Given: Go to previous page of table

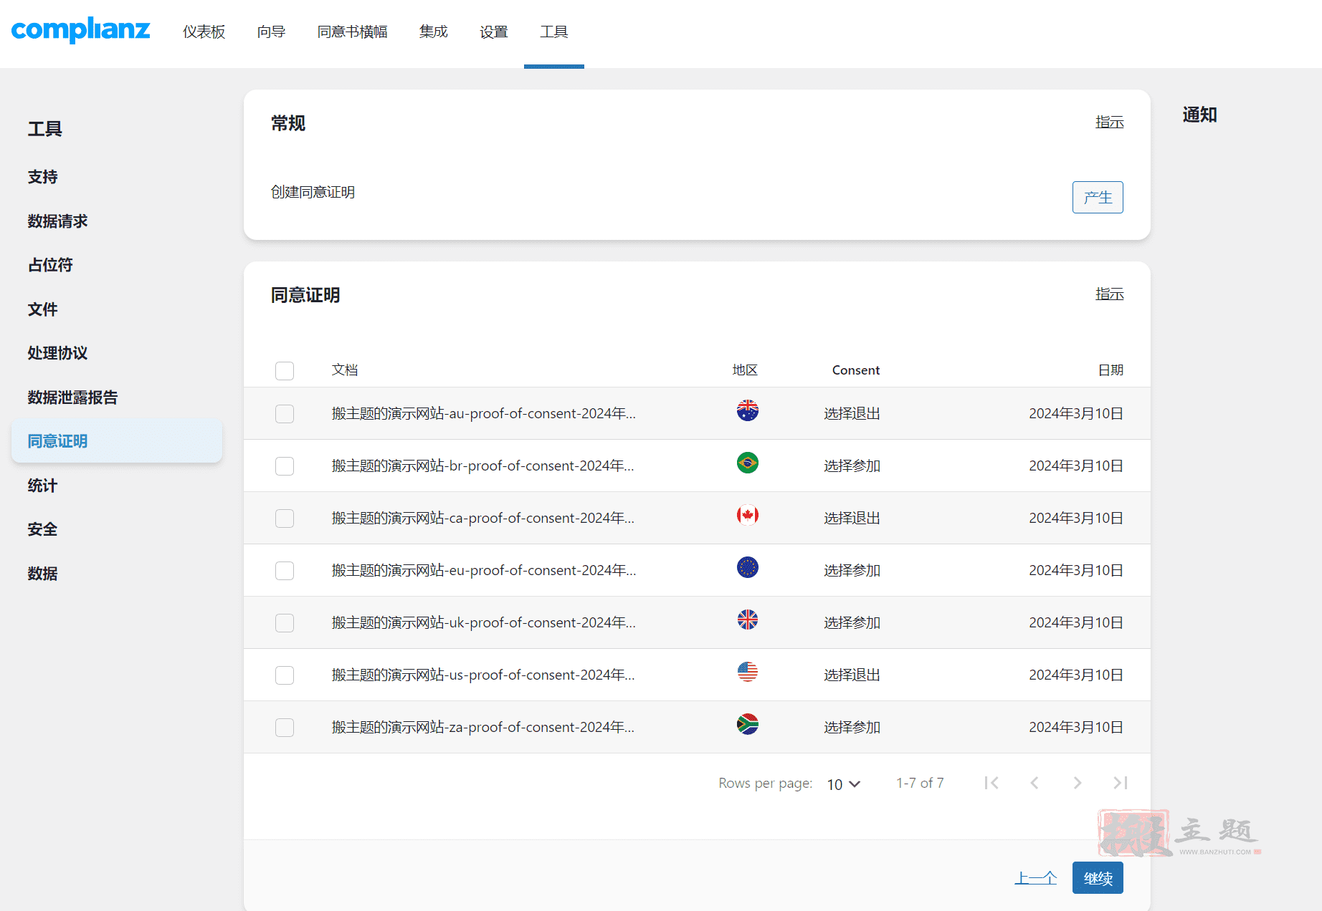Looking at the screenshot, I should 1035,783.
